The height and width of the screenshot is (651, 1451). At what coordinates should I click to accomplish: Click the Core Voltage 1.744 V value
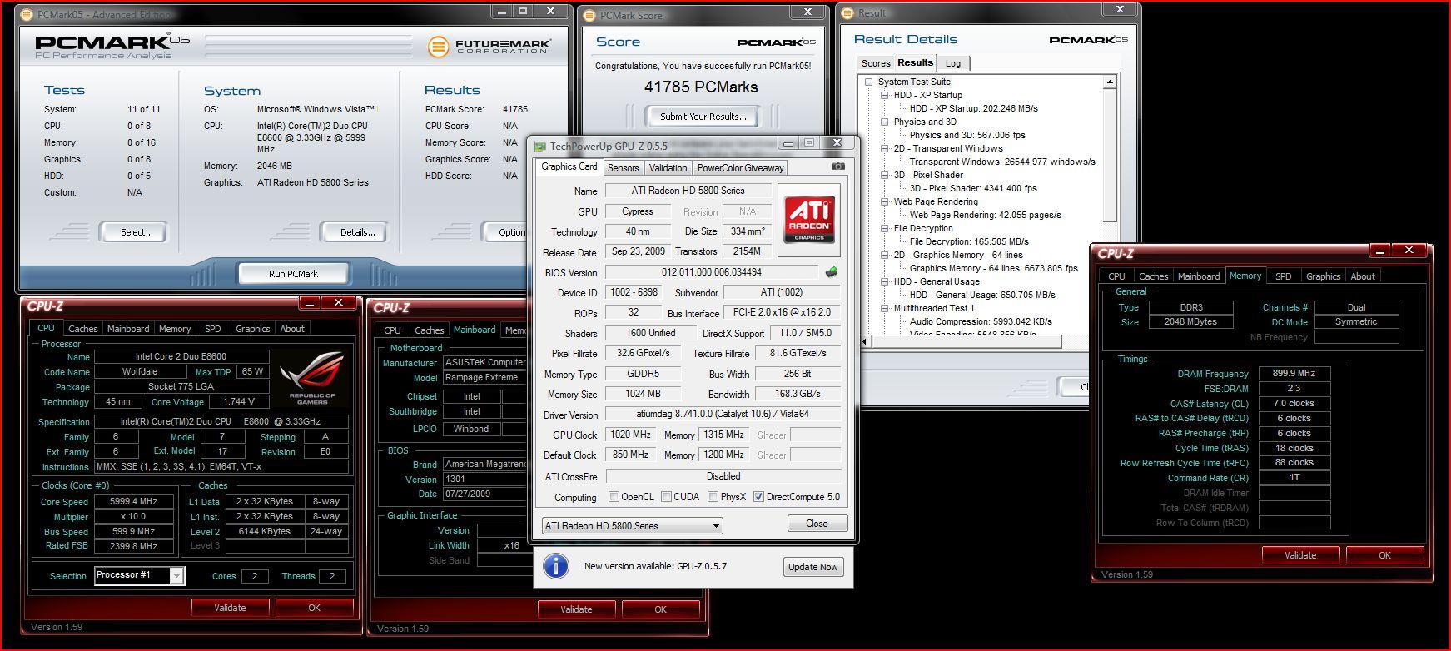pos(238,401)
